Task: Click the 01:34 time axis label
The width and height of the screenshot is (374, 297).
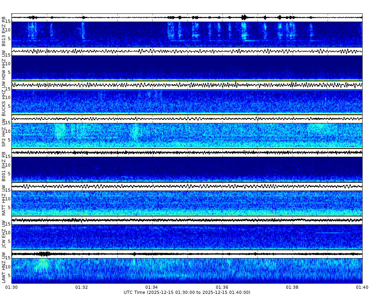Action: (x=151, y=287)
